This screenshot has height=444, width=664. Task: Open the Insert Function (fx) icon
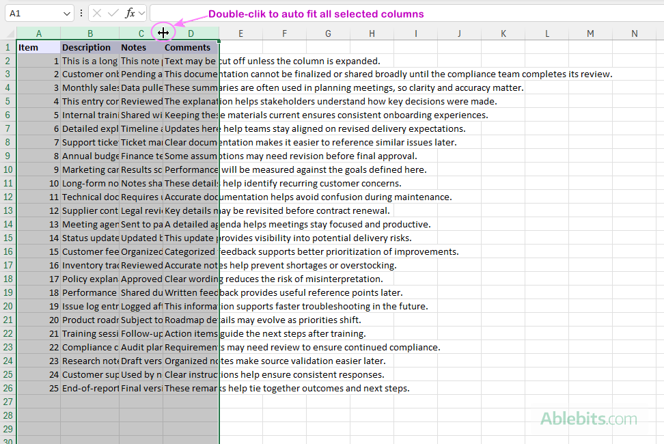pos(131,13)
